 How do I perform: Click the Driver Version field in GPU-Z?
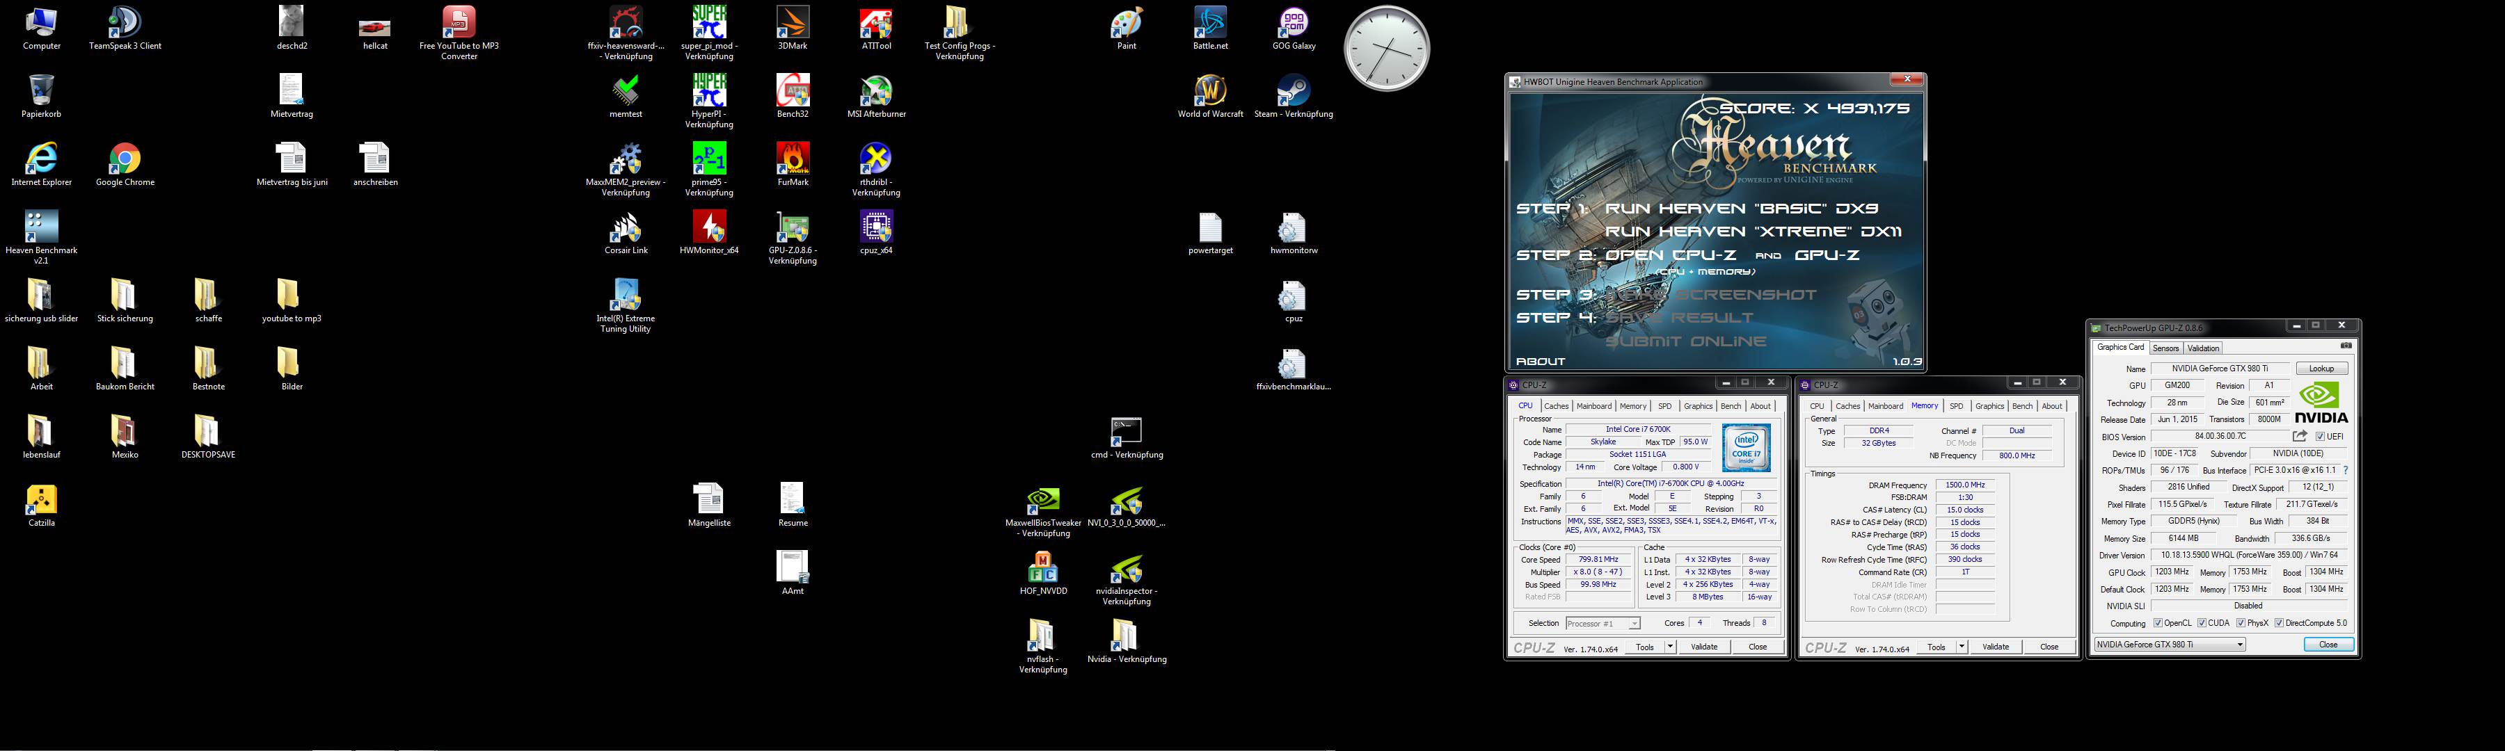click(x=2248, y=555)
